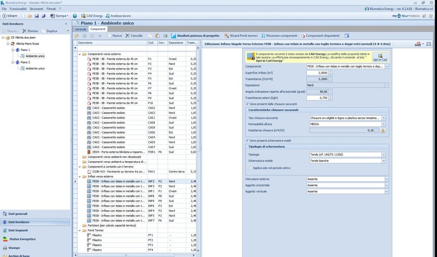Click the lock icon beside Resistenza chiusura
The height and width of the screenshot is (257, 437).
(x=383, y=131)
